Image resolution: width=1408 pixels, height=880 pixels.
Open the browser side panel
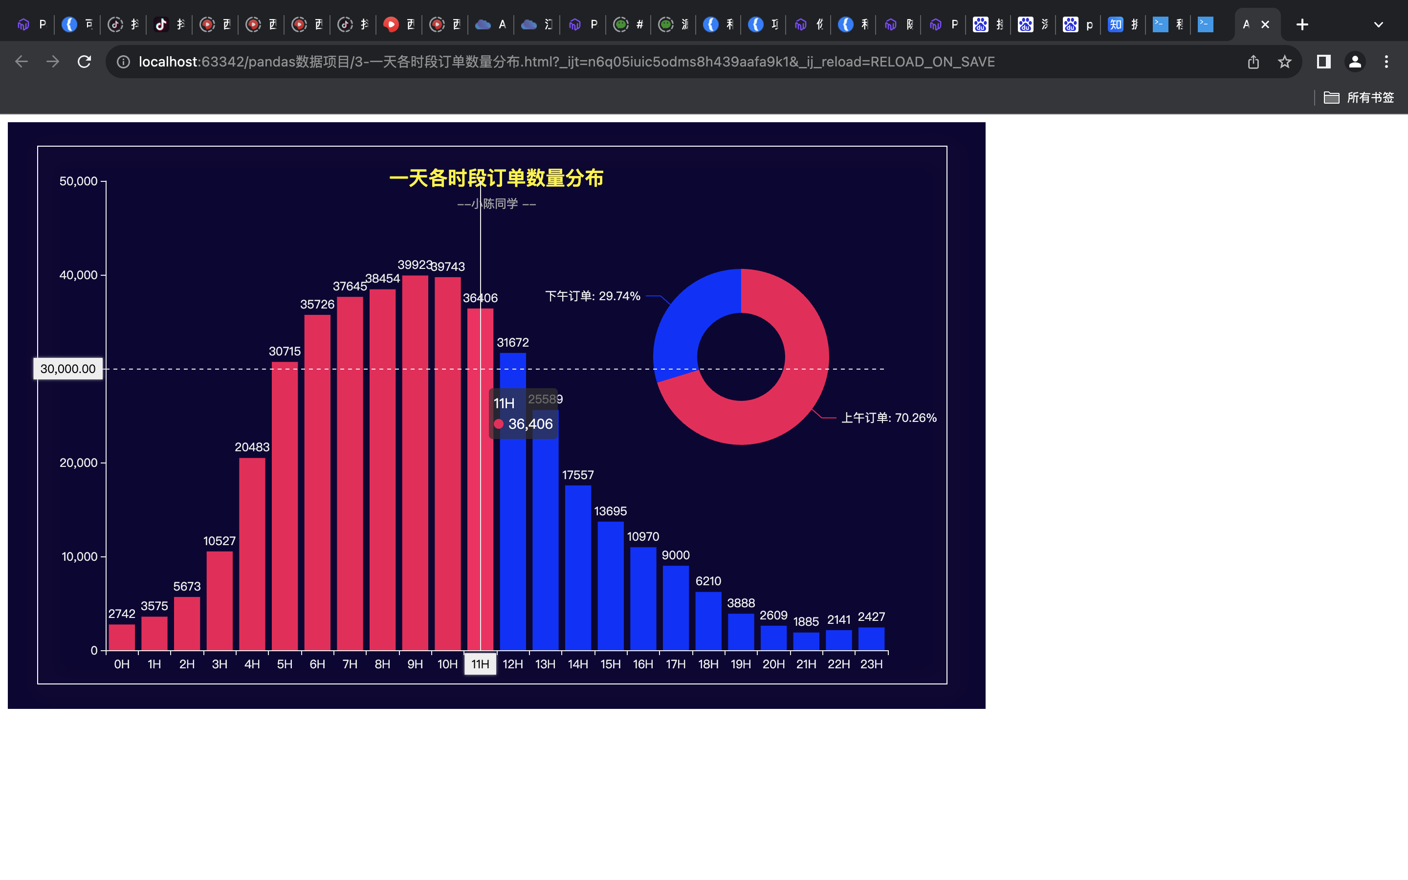1323,62
